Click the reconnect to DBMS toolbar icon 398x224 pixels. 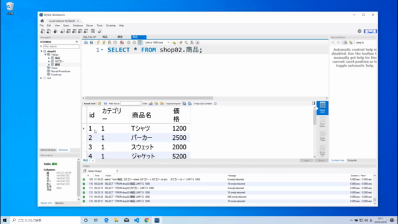point(99,31)
